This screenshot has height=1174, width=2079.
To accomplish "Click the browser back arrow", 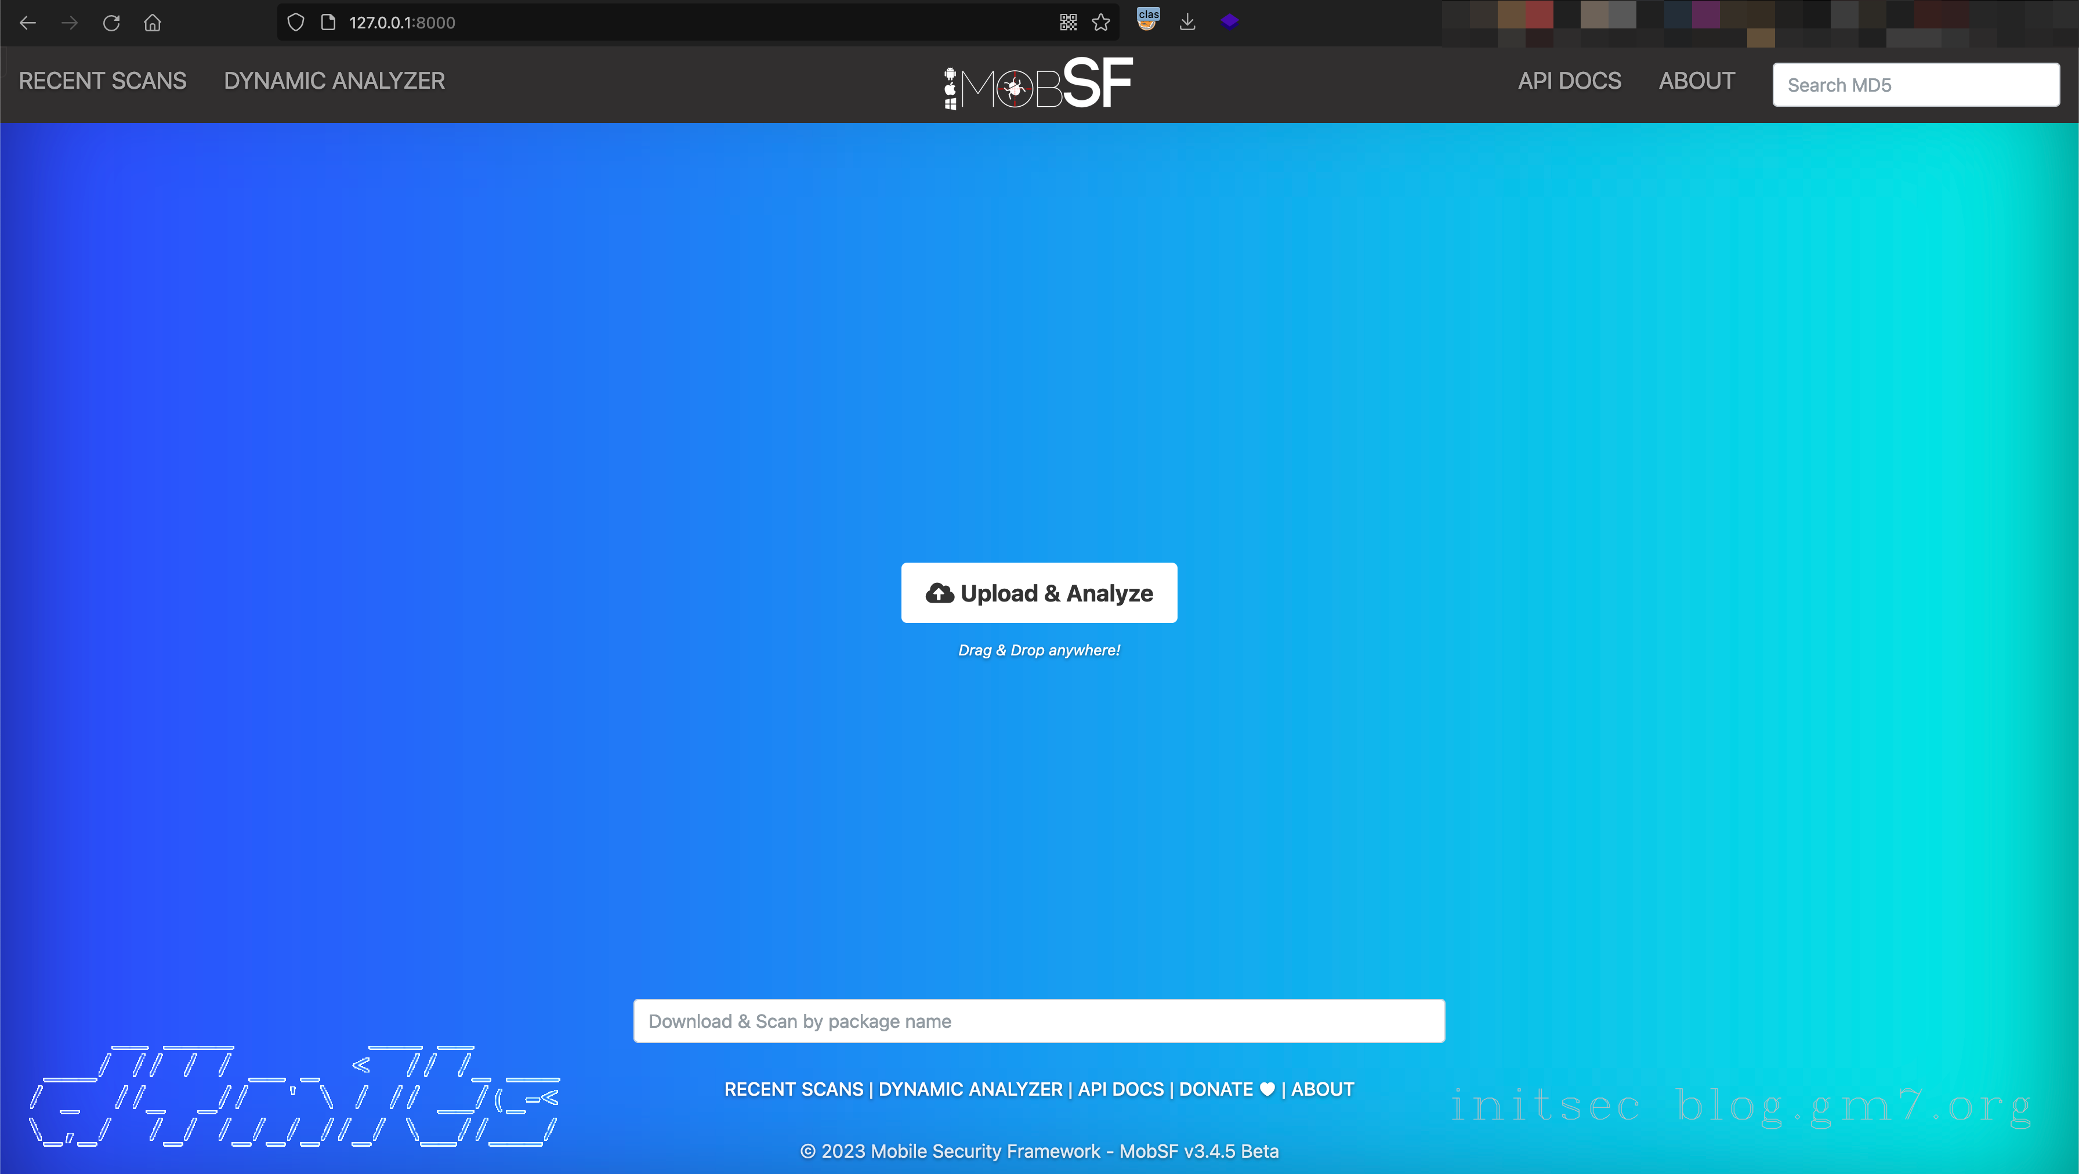I will tap(27, 23).
